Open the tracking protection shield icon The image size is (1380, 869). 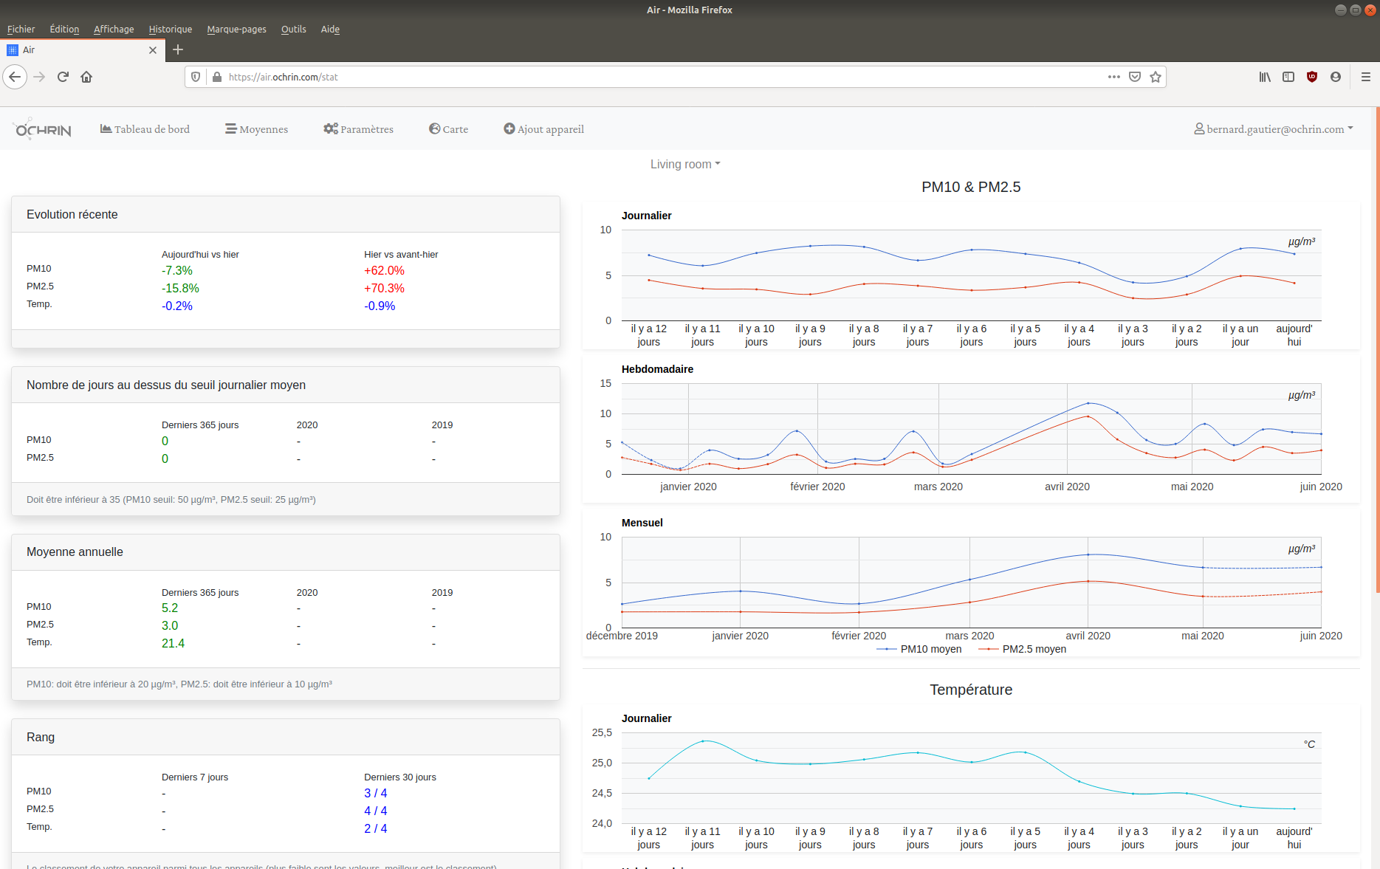coord(196,77)
